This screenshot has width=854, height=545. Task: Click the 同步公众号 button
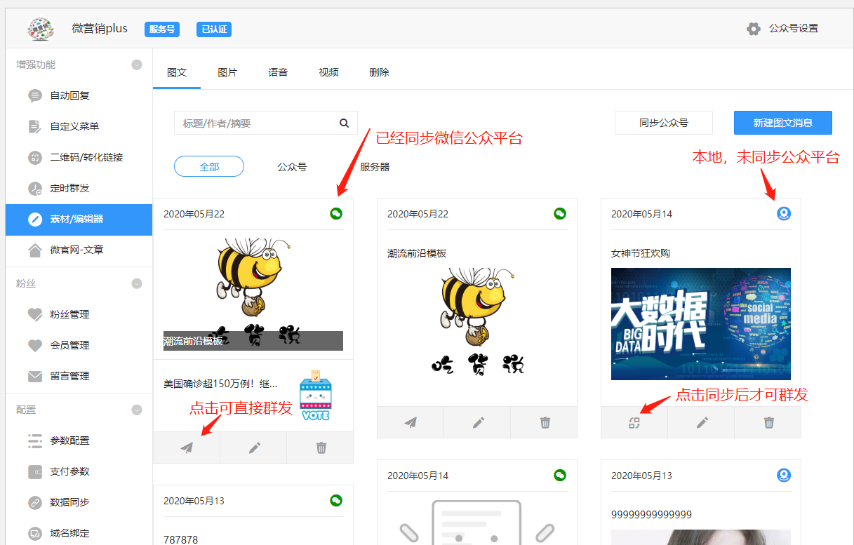tap(664, 123)
